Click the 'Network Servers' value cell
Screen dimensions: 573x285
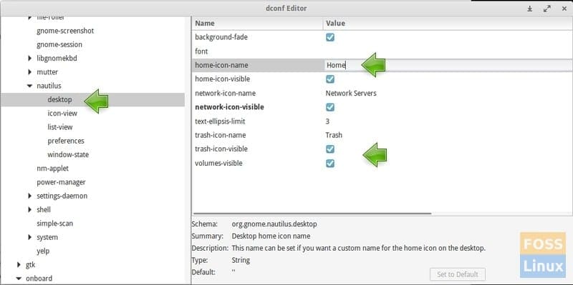tap(351, 94)
